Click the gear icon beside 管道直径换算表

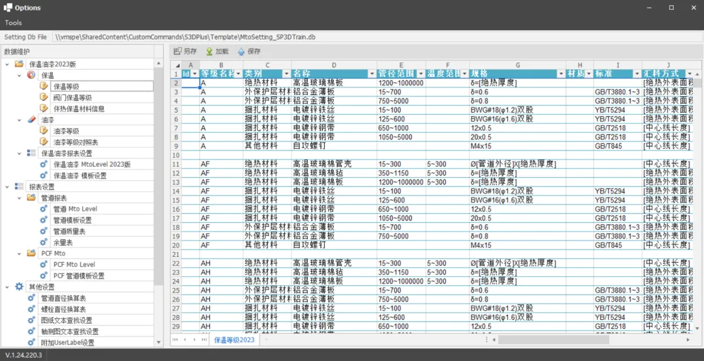[x=31, y=298]
